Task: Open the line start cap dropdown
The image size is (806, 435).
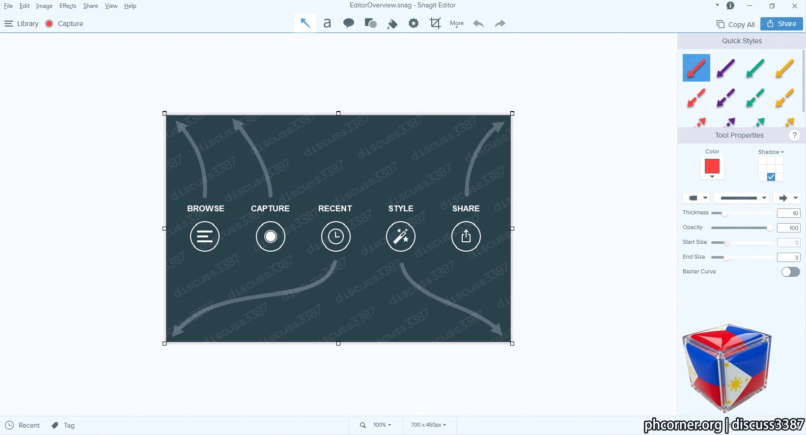Action: click(x=697, y=198)
